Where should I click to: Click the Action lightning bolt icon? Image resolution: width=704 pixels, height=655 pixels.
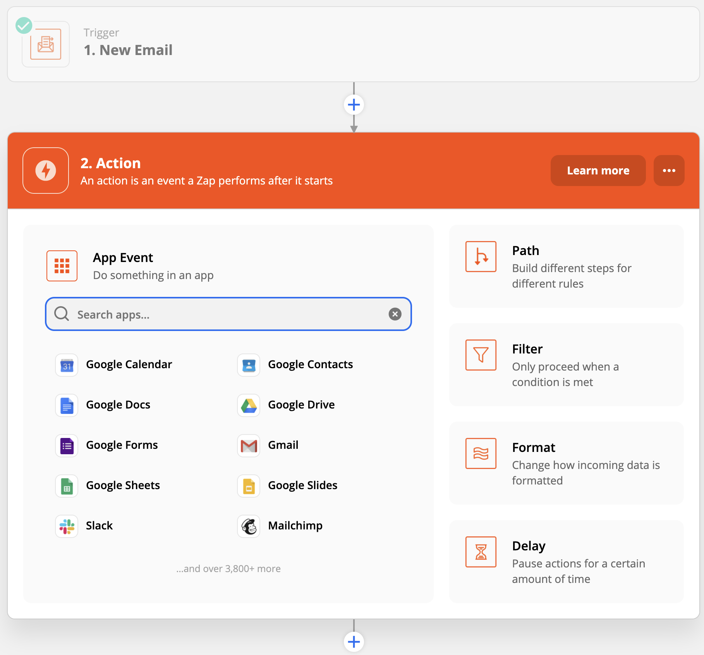pyautogui.click(x=46, y=171)
